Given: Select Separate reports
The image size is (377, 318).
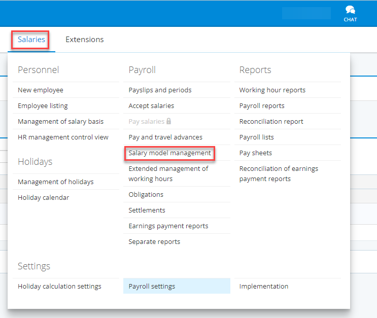Looking at the screenshot, I should [x=154, y=242].
